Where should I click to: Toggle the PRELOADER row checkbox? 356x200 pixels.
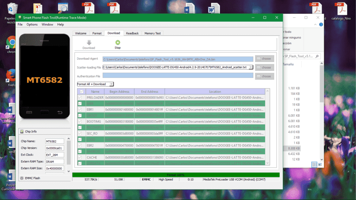(x=80, y=98)
